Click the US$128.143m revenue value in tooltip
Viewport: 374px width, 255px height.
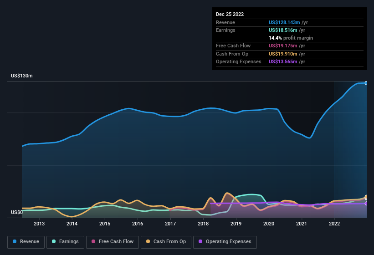[x=284, y=22]
